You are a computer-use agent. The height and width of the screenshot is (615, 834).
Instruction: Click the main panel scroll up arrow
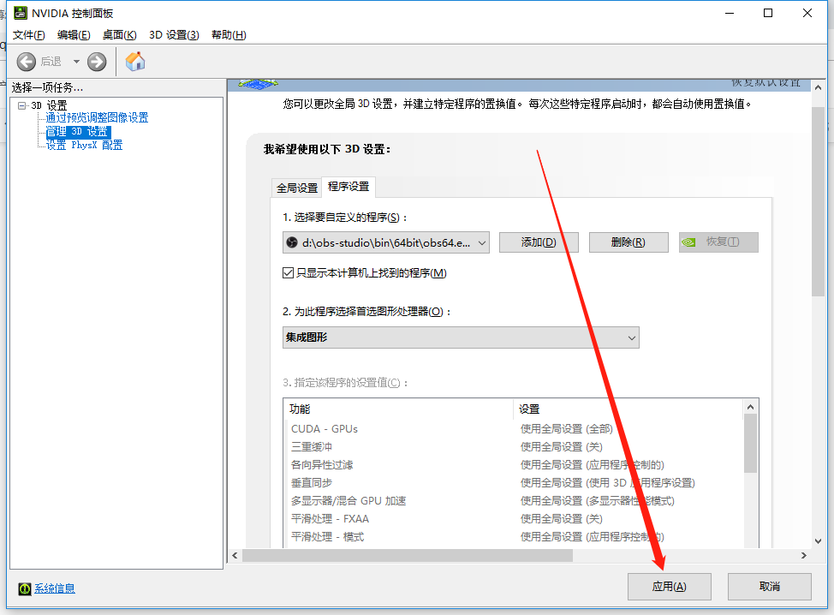[818, 87]
